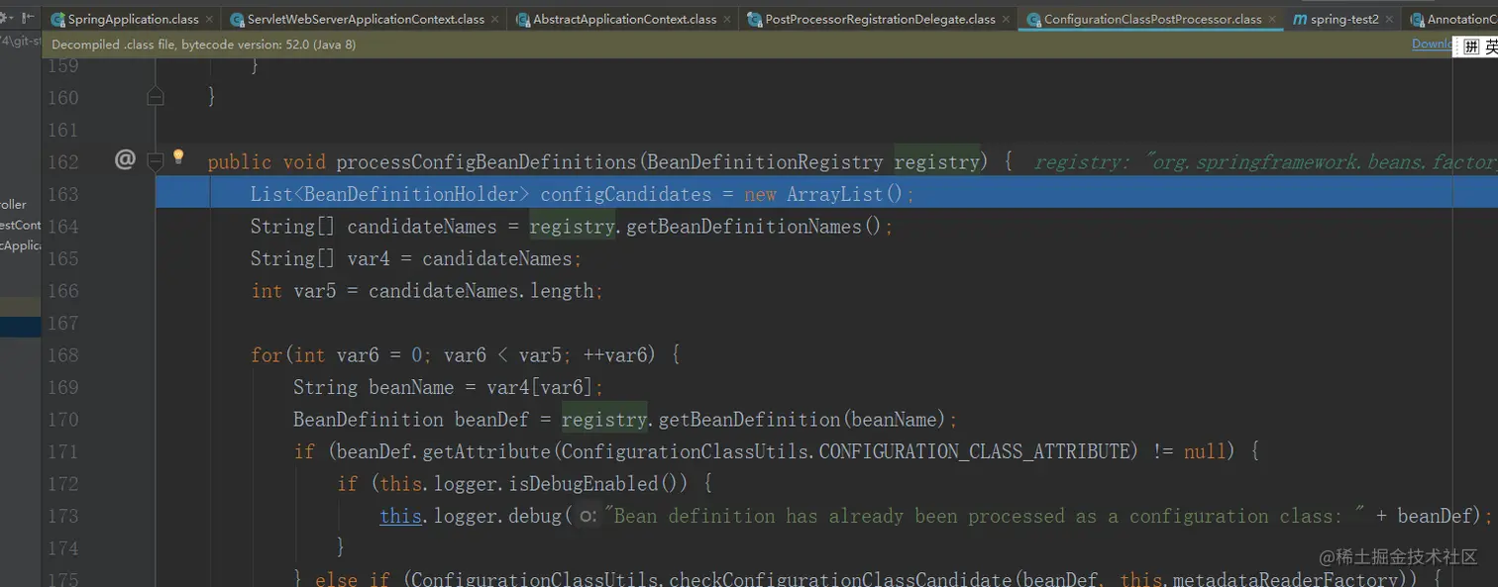
Task: Click line number 163 in the gutter
Action: [x=62, y=194]
